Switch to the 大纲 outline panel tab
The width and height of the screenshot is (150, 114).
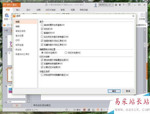(x=6, y=30)
